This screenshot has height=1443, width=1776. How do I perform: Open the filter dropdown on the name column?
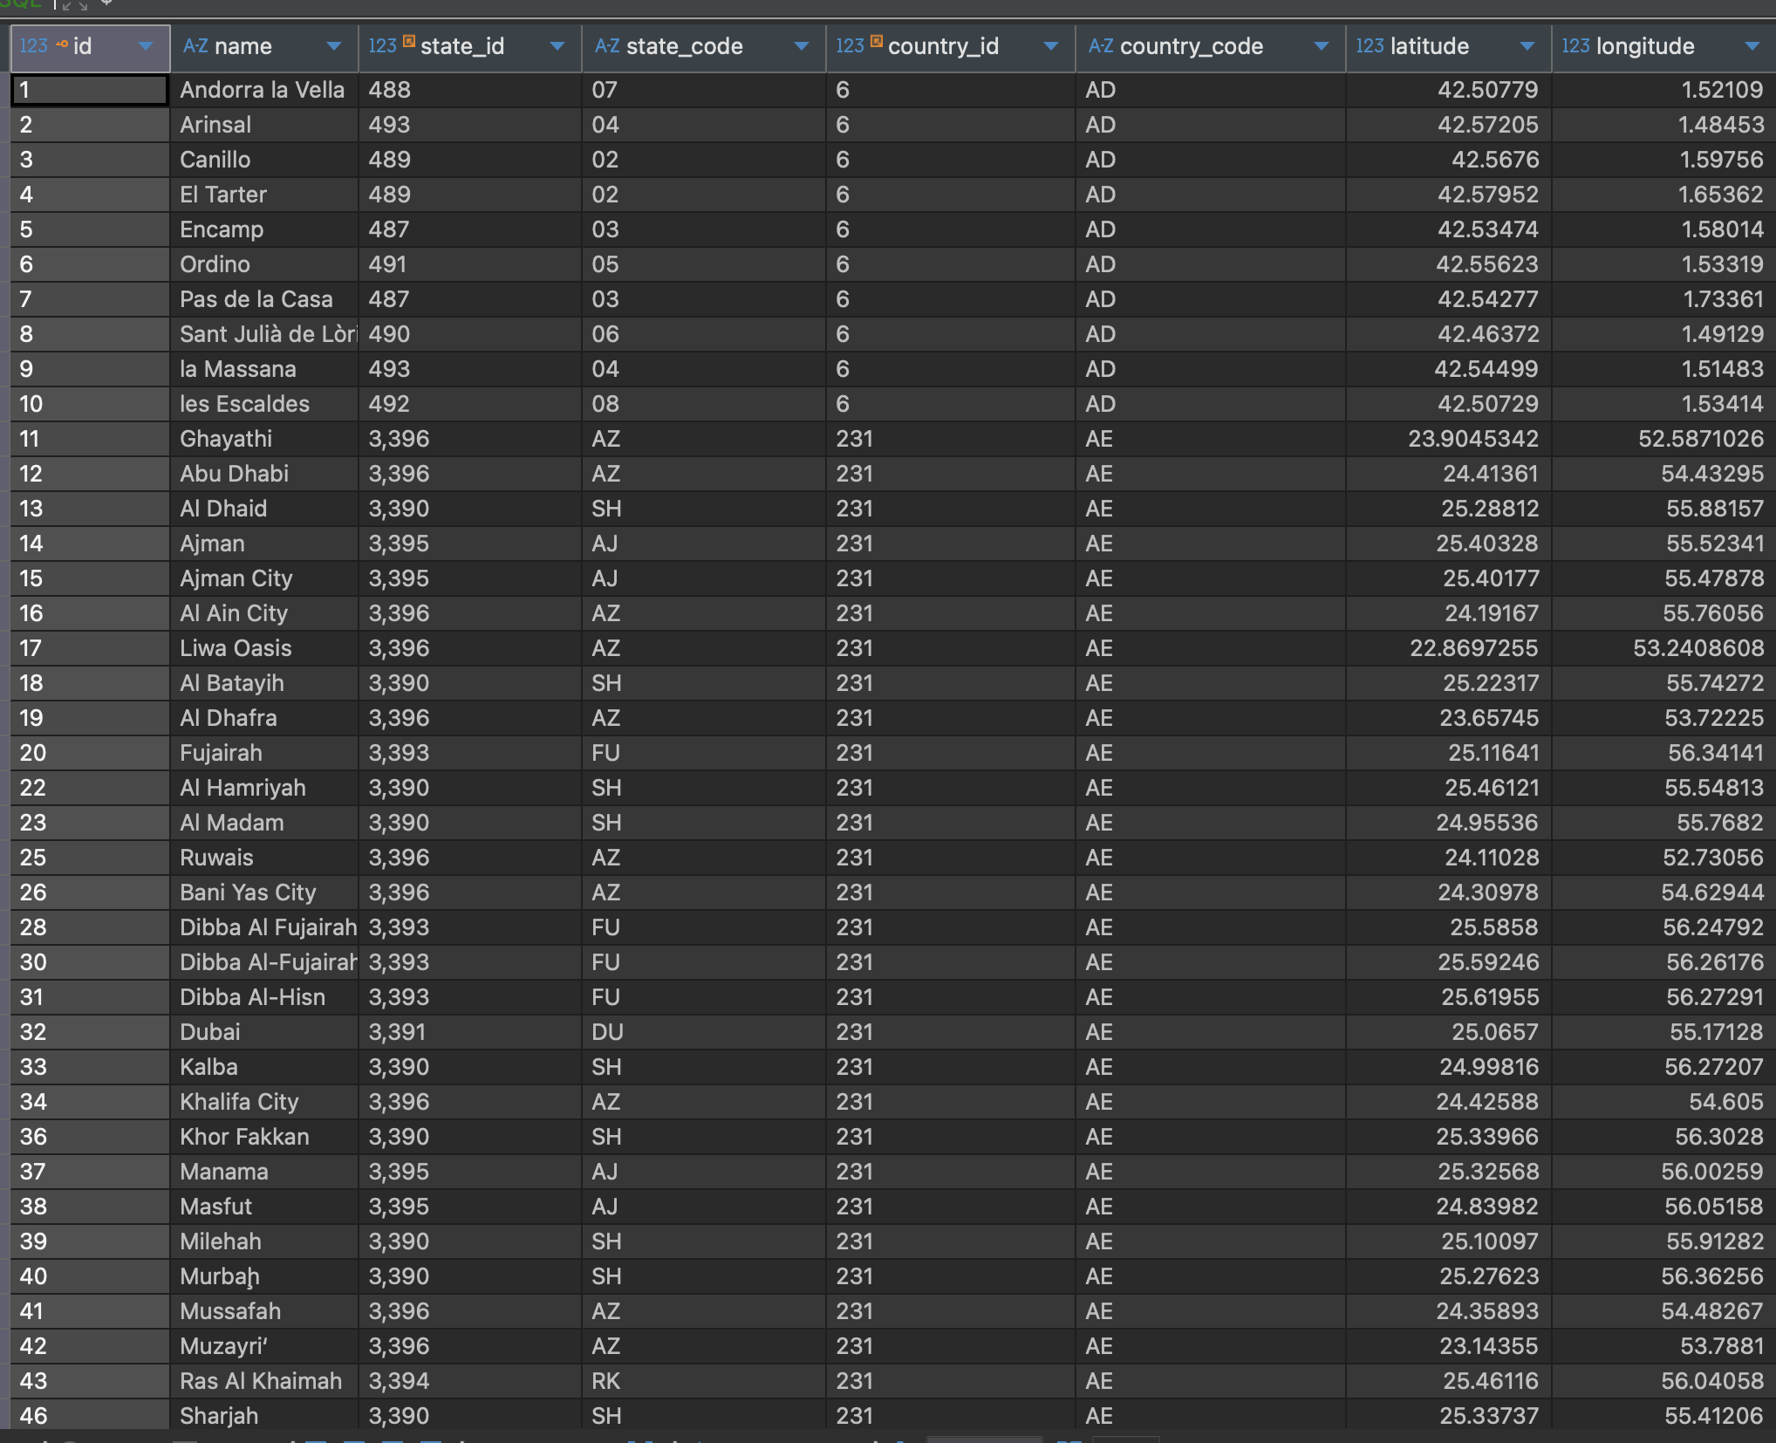(335, 46)
